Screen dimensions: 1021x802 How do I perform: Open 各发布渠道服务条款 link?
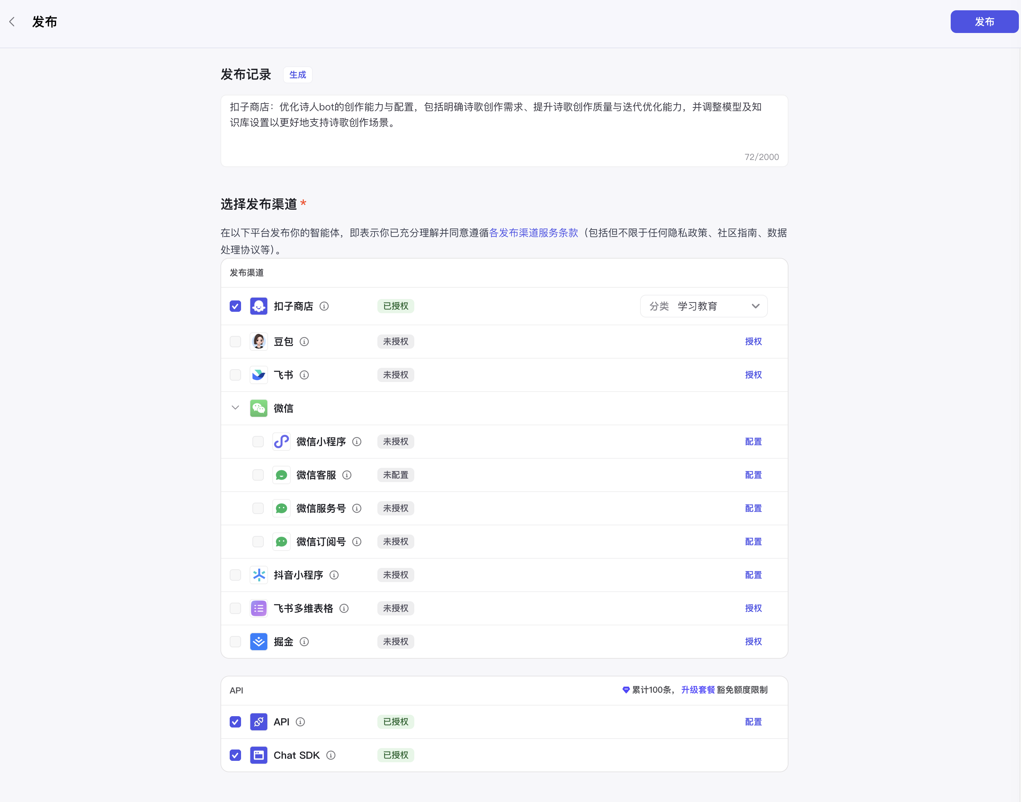tap(533, 233)
